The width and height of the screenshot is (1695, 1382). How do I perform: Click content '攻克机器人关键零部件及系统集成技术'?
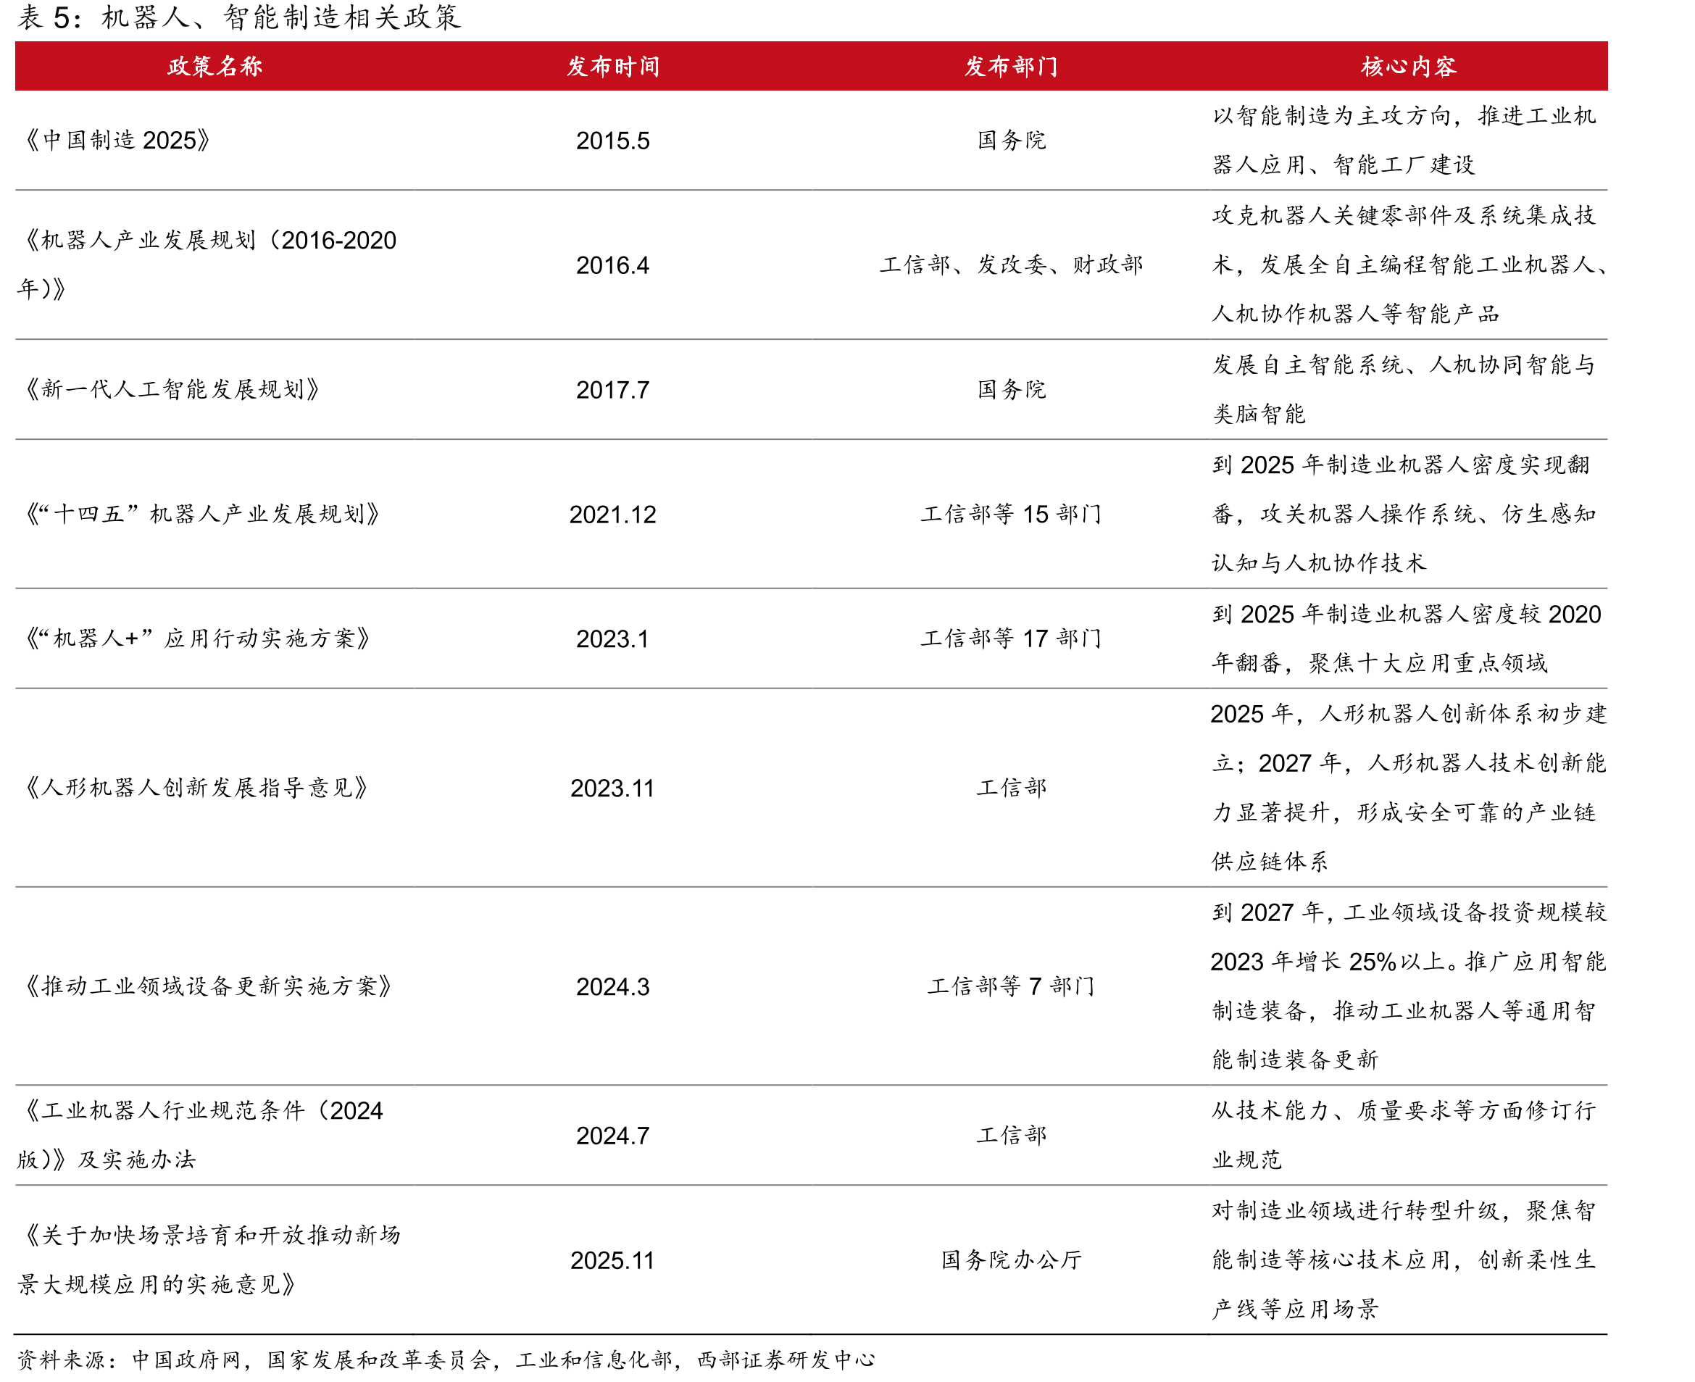[1404, 240]
